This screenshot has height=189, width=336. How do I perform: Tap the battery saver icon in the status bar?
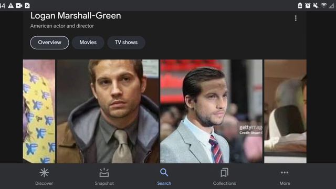300,5
